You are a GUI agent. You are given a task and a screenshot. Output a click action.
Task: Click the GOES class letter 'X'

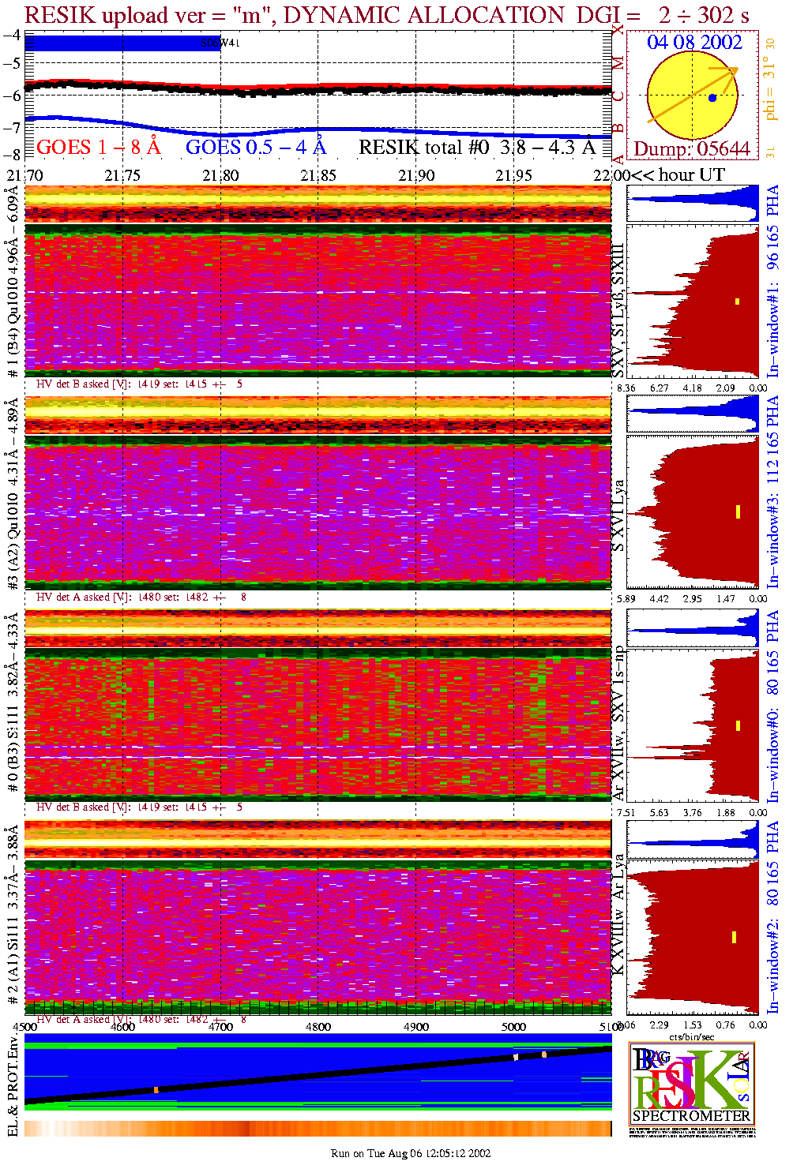(618, 30)
